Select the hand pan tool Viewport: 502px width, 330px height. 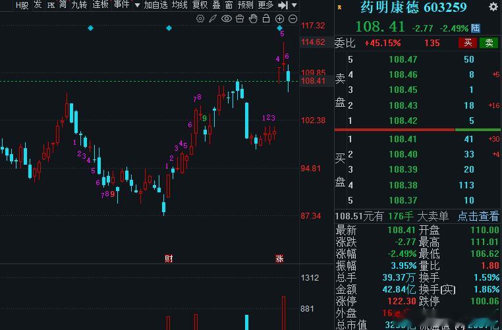pos(253,18)
